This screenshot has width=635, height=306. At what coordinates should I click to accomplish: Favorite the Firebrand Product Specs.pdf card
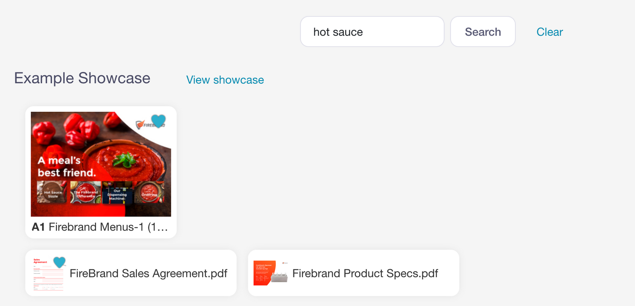point(282,262)
